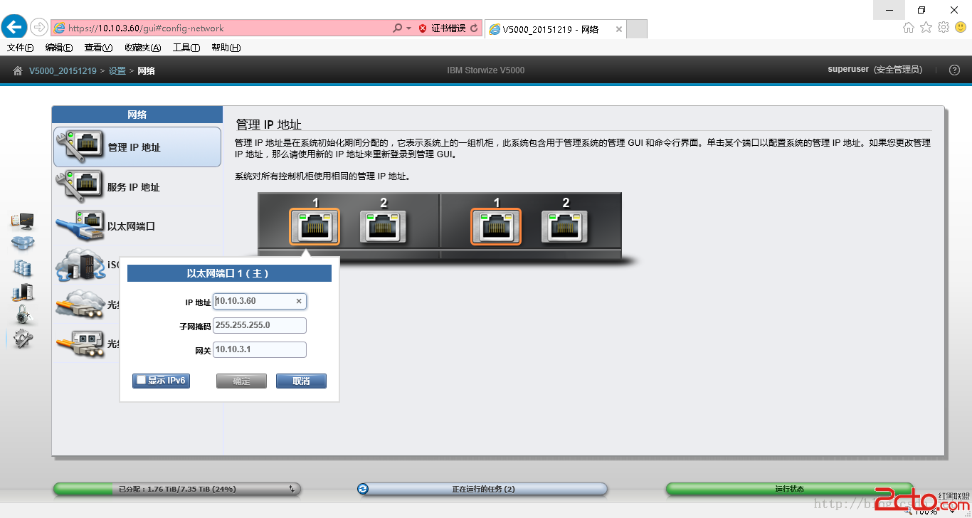Open the pools icon in left sidebar

pyautogui.click(x=22, y=244)
